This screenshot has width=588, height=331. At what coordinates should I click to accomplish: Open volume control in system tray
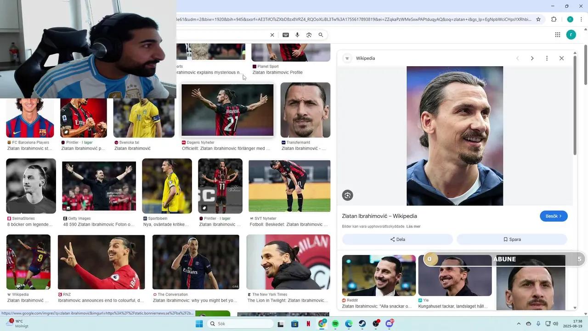click(555, 324)
